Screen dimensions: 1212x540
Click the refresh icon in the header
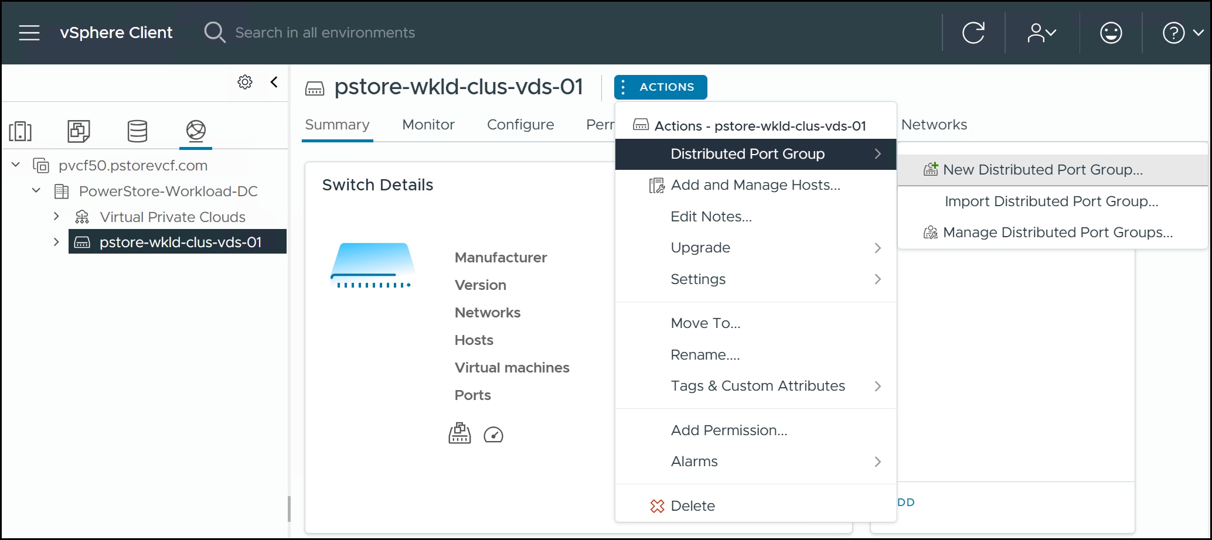(973, 33)
